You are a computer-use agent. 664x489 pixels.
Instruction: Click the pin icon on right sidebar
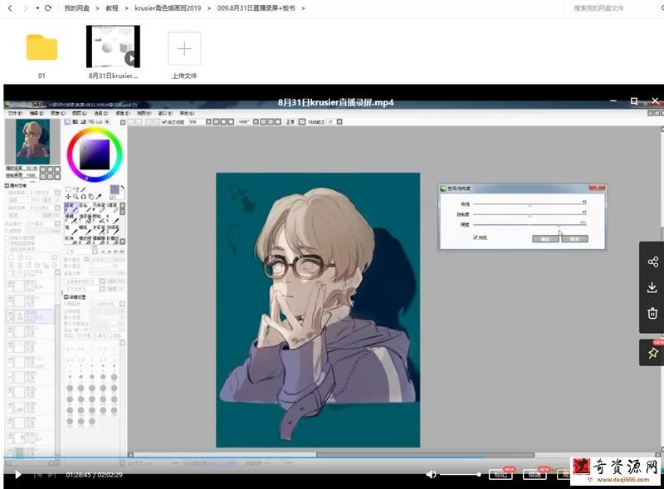pos(652,353)
